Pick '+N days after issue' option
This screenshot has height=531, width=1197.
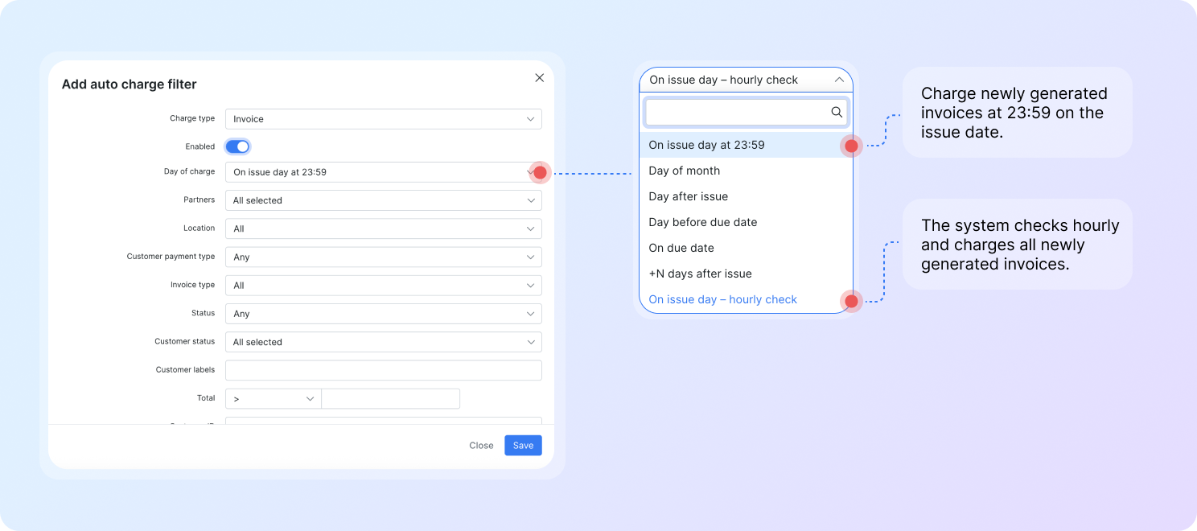pos(746,274)
